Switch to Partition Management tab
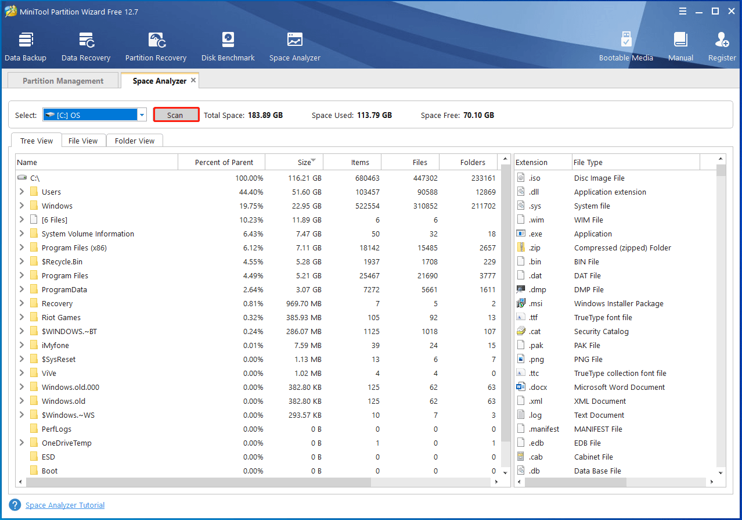This screenshot has width=742, height=520. pyautogui.click(x=63, y=81)
